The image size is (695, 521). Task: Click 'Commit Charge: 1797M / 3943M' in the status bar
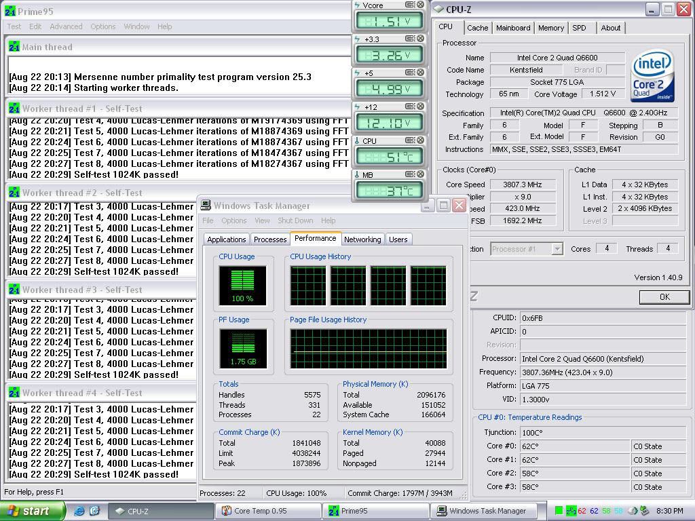(400, 493)
